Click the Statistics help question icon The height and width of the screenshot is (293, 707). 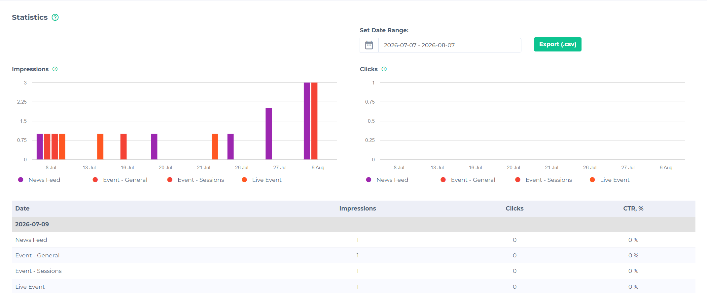[x=55, y=17]
